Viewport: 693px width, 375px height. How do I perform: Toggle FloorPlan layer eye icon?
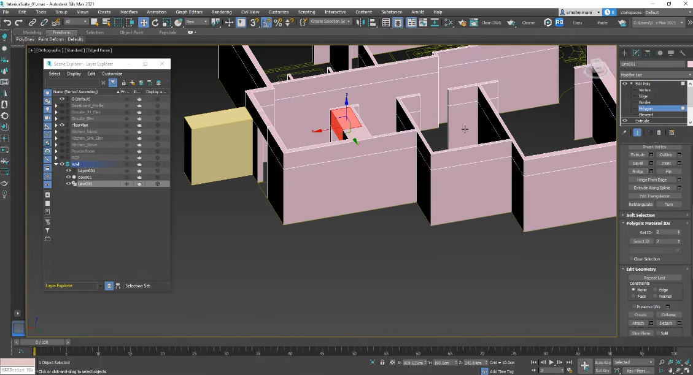[x=62, y=125]
